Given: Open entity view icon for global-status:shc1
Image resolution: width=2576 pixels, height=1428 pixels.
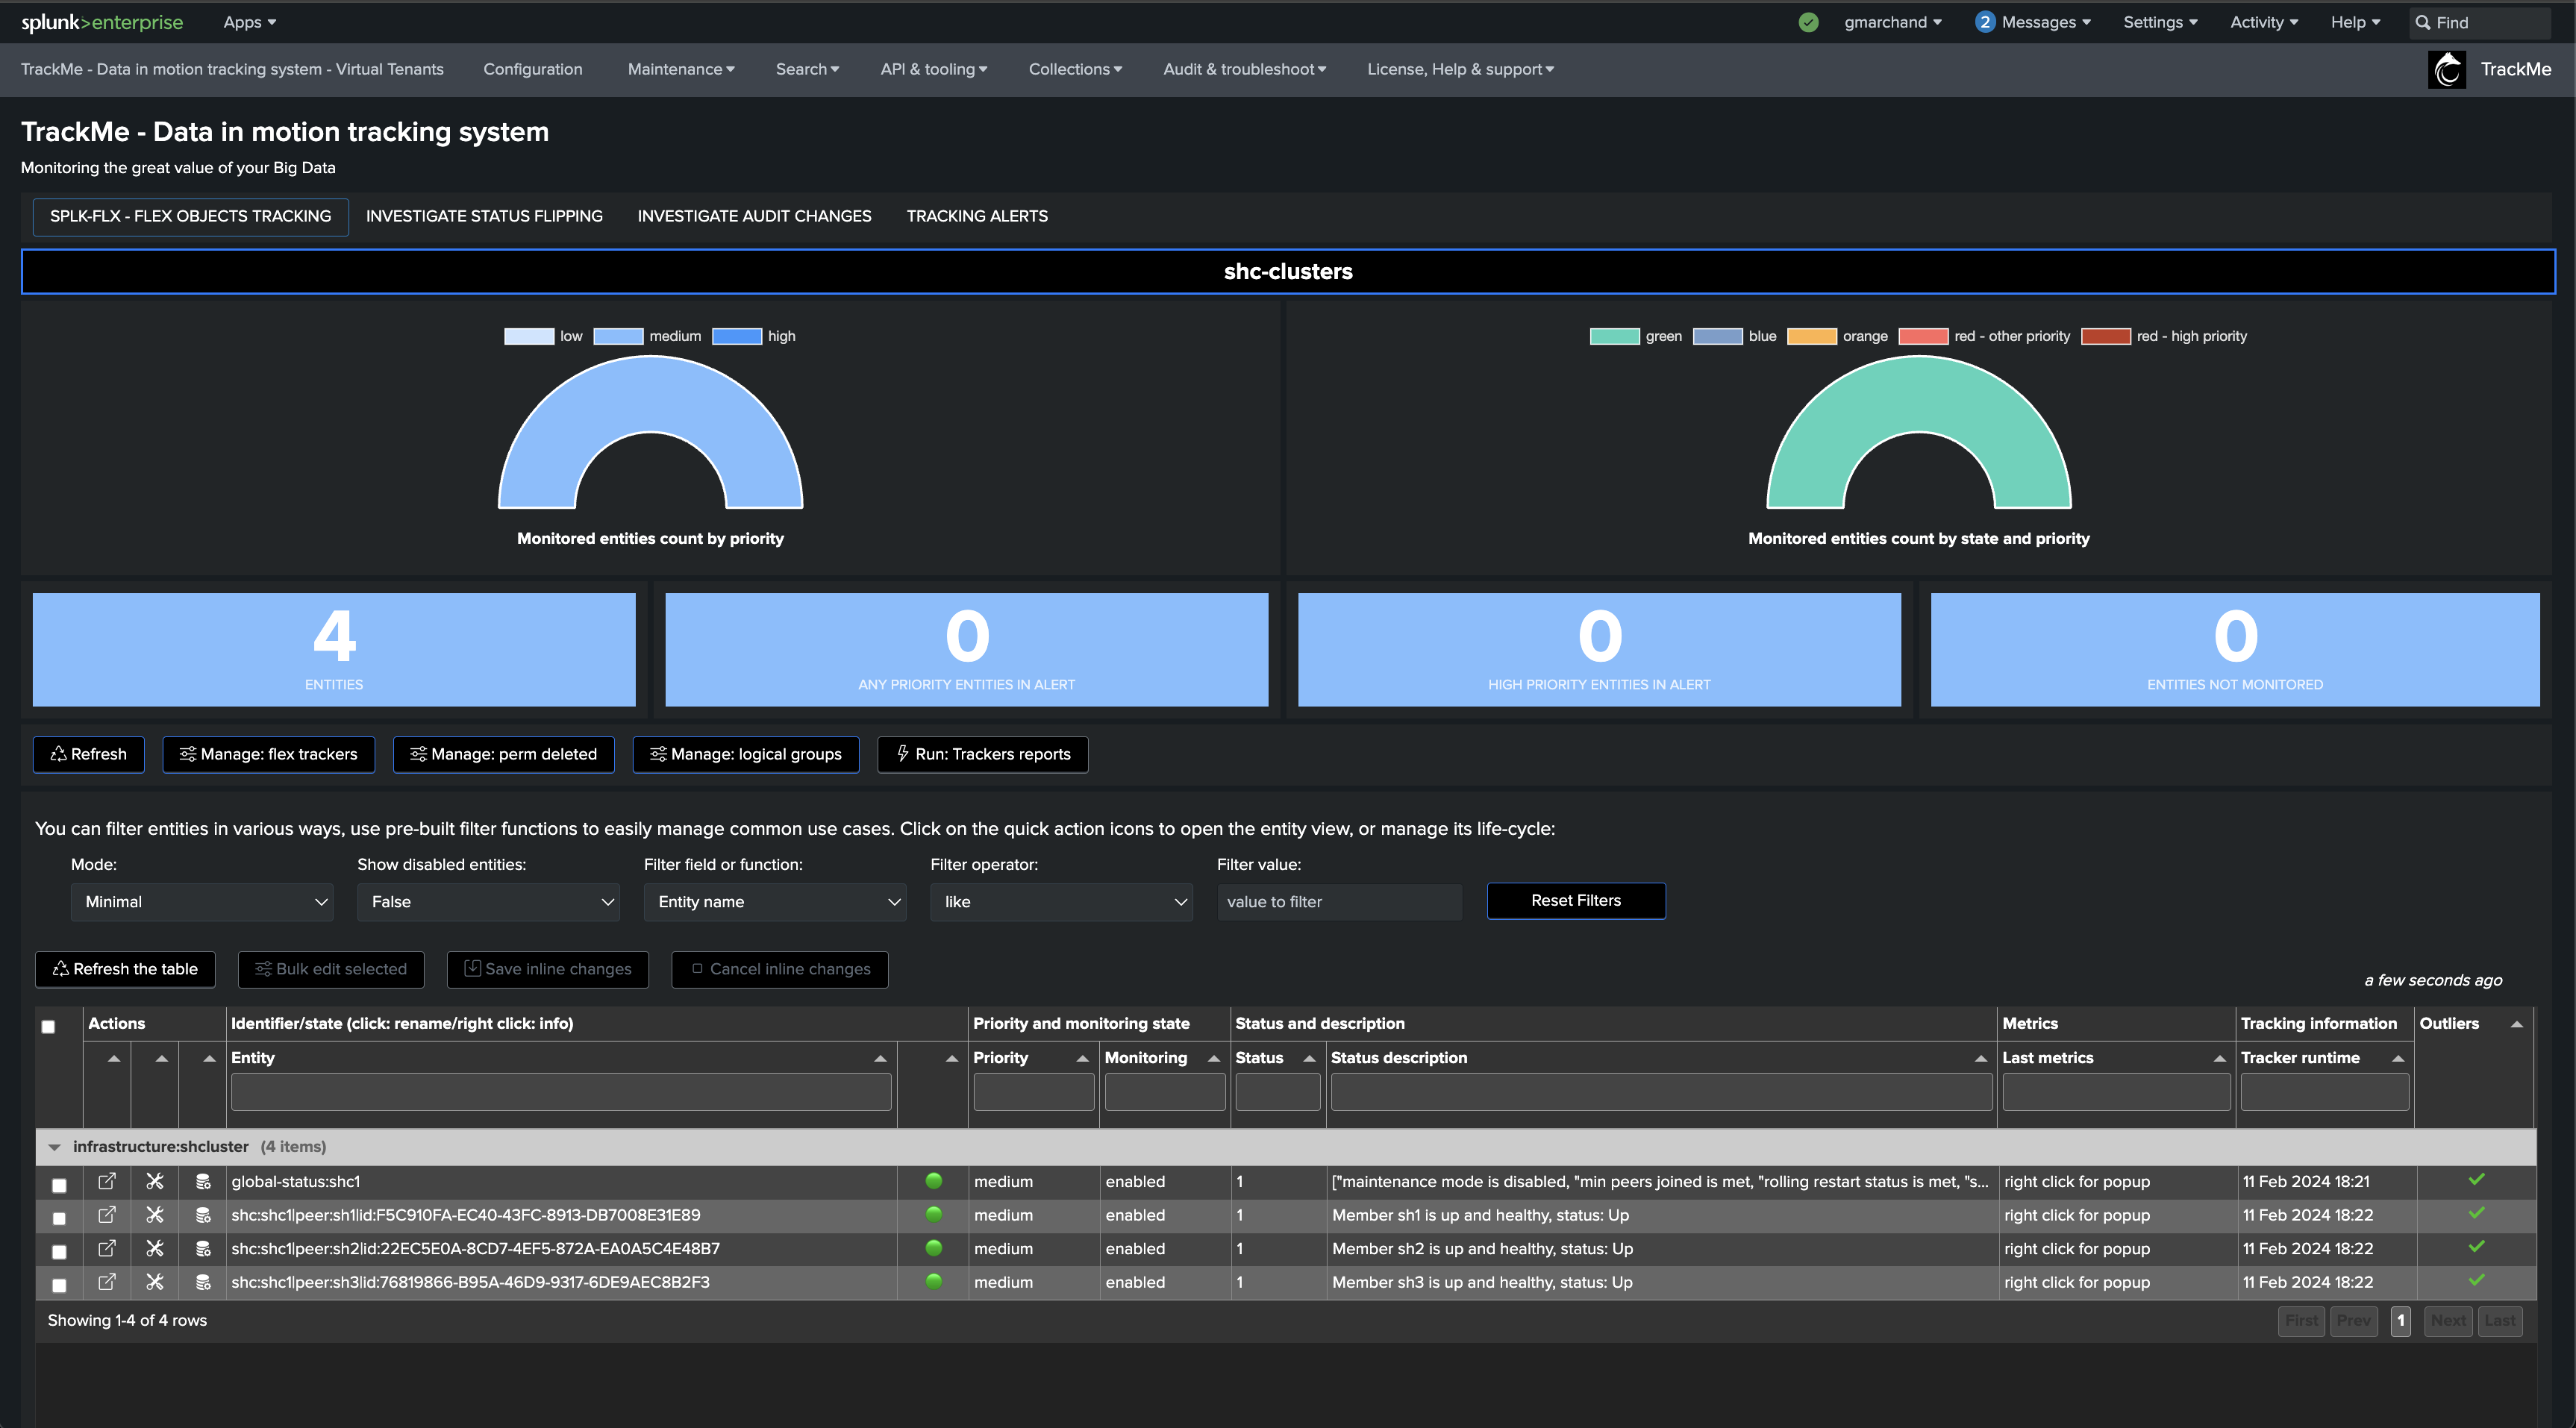Looking at the screenshot, I should click(x=107, y=1181).
